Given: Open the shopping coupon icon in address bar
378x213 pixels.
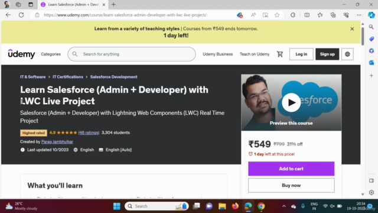Looking at the screenshot, I should coord(239,15).
